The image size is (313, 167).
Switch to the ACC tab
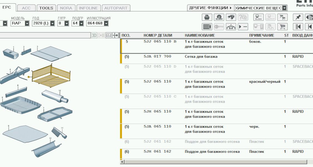pos(26,8)
